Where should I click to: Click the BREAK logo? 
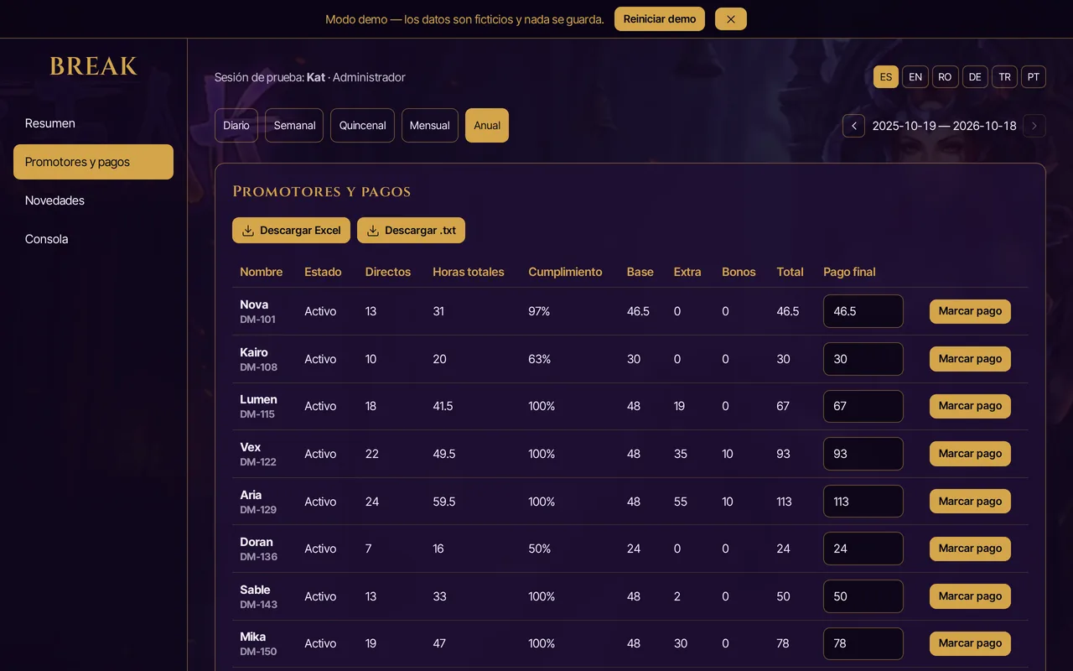[x=93, y=66]
